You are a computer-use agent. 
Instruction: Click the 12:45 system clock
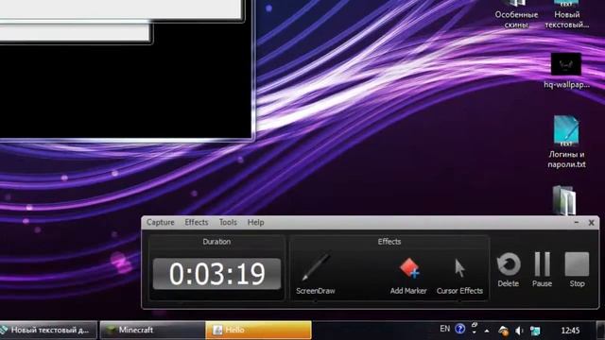pos(570,331)
